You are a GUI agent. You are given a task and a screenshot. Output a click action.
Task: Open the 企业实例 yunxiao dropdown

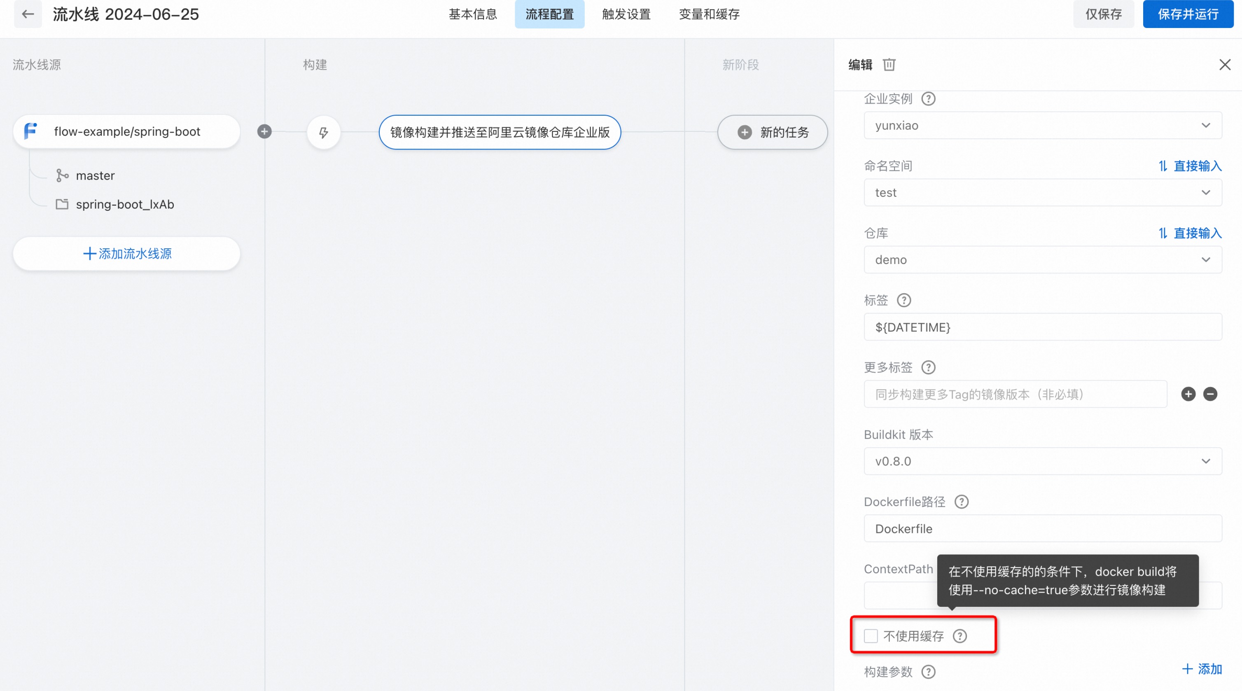click(1042, 125)
